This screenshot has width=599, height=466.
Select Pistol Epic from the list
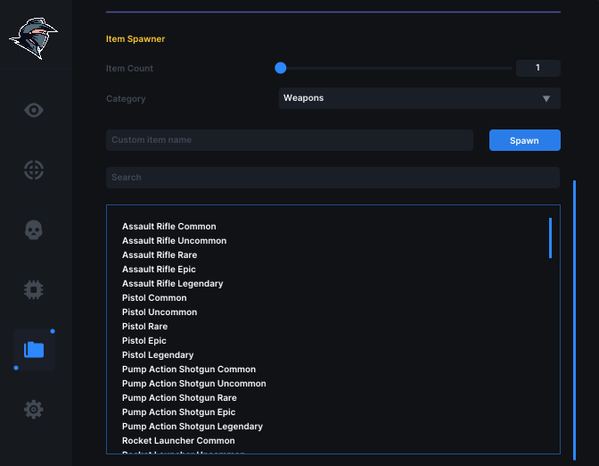coord(144,340)
